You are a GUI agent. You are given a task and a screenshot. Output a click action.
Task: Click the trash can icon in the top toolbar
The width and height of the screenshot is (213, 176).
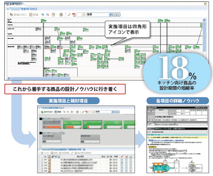pos(61,14)
